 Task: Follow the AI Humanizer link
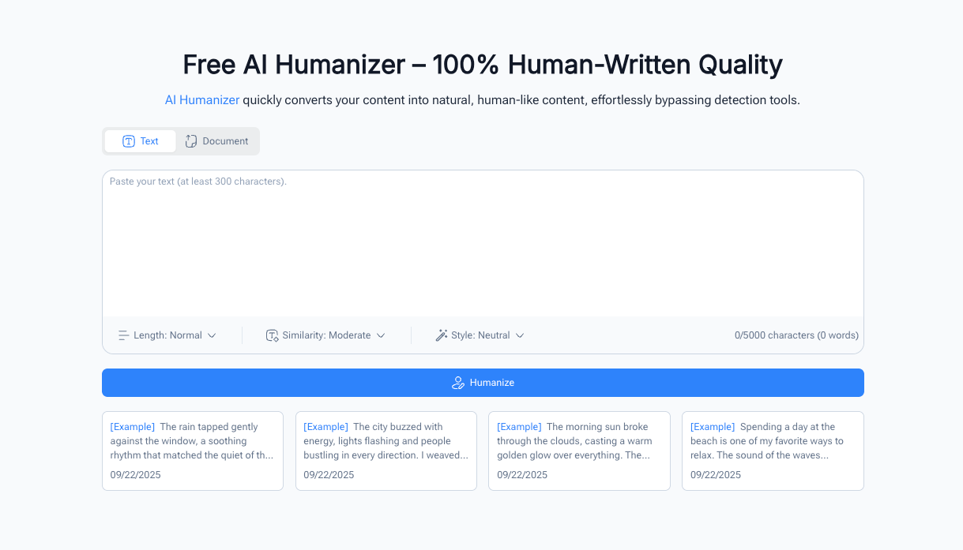[x=202, y=100]
